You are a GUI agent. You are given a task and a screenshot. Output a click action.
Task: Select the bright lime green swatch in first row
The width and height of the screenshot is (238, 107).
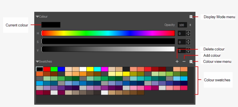[x=54, y=69]
